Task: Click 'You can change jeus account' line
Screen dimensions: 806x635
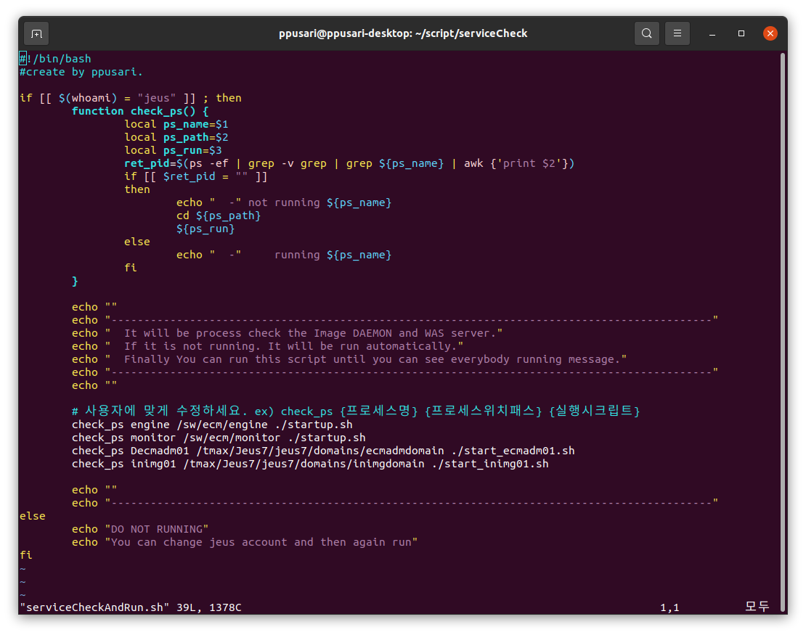Action: tap(245, 543)
